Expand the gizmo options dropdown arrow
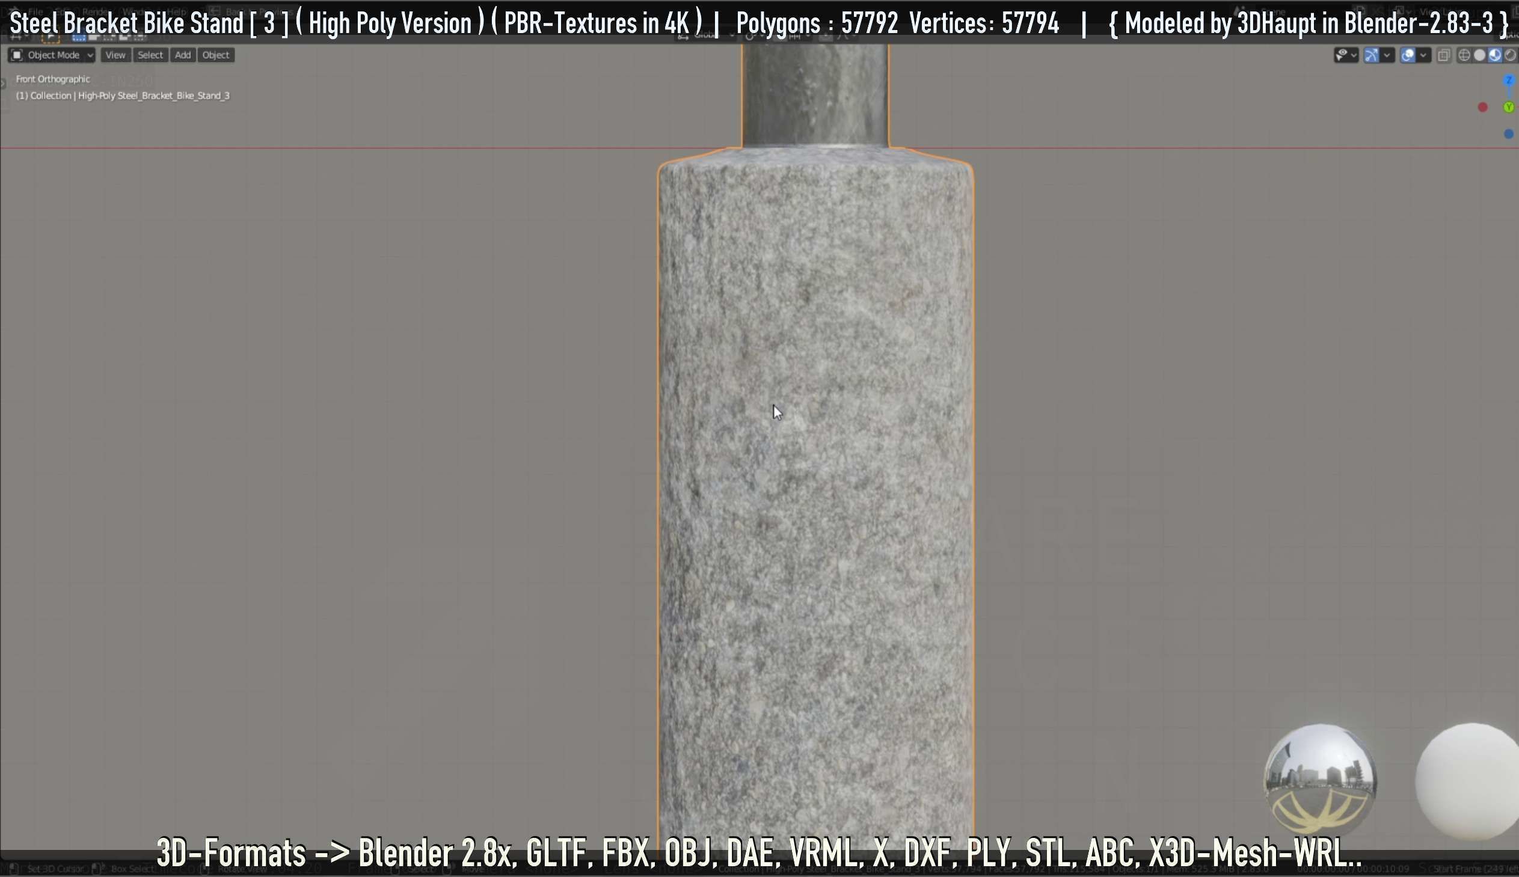 1387,55
